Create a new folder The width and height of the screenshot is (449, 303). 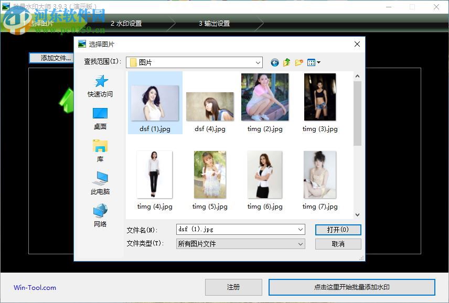pyautogui.click(x=299, y=62)
